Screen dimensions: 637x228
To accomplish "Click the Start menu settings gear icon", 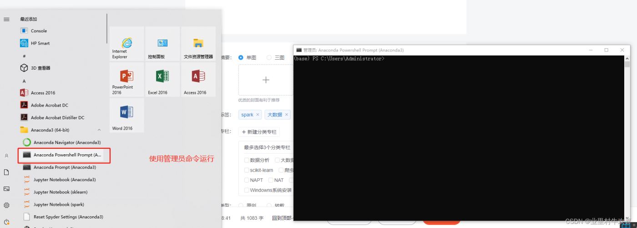I will (6, 205).
